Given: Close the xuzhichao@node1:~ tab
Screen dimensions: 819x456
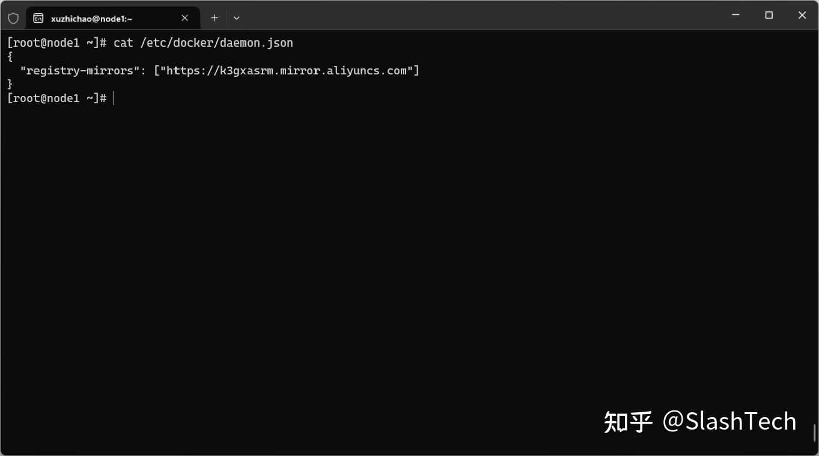Looking at the screenshot, I should click(184, 18).
